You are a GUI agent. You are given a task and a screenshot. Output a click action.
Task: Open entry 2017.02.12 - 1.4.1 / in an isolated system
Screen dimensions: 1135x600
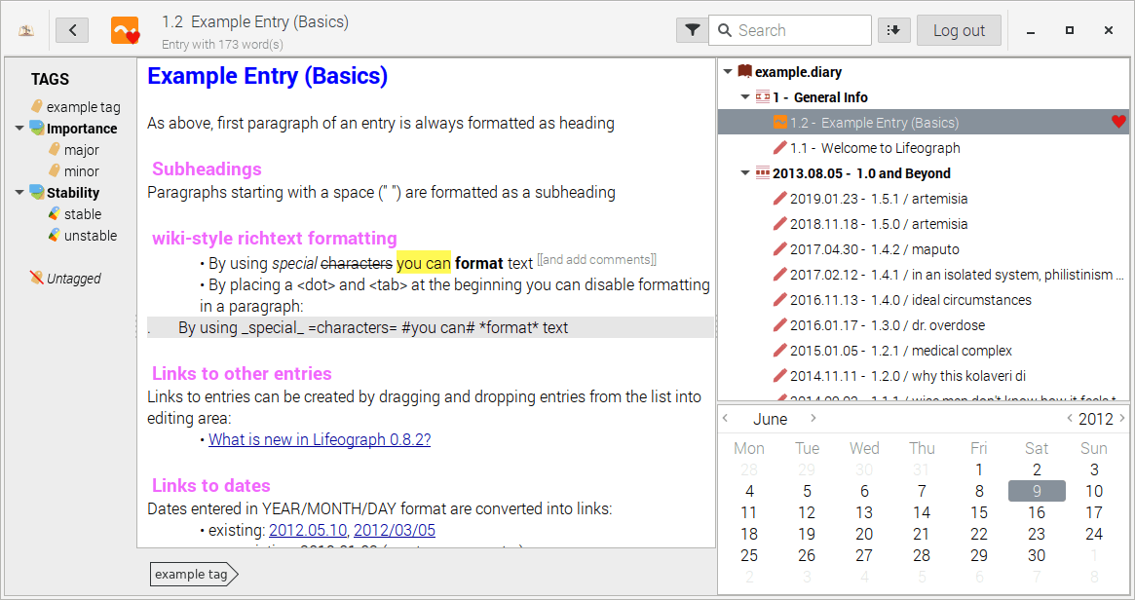pos(923,275)
